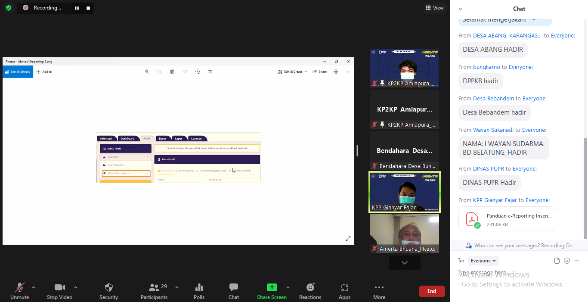Click the Security shield icon
This screenshot has width=588, height=302.
pos(108,288)
